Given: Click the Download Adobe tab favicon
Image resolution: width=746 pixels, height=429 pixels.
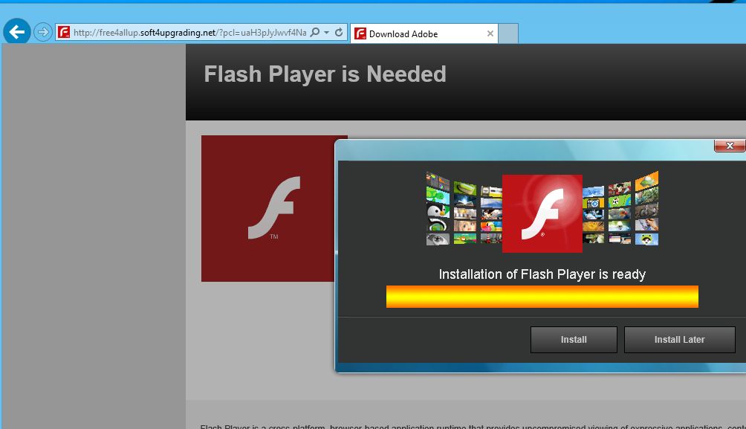Looking at the screenshot, I should 360,33.
